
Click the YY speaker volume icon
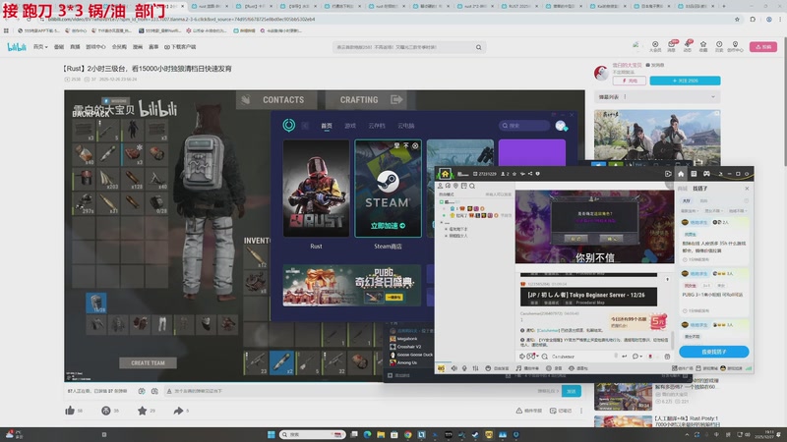[454, 368]
